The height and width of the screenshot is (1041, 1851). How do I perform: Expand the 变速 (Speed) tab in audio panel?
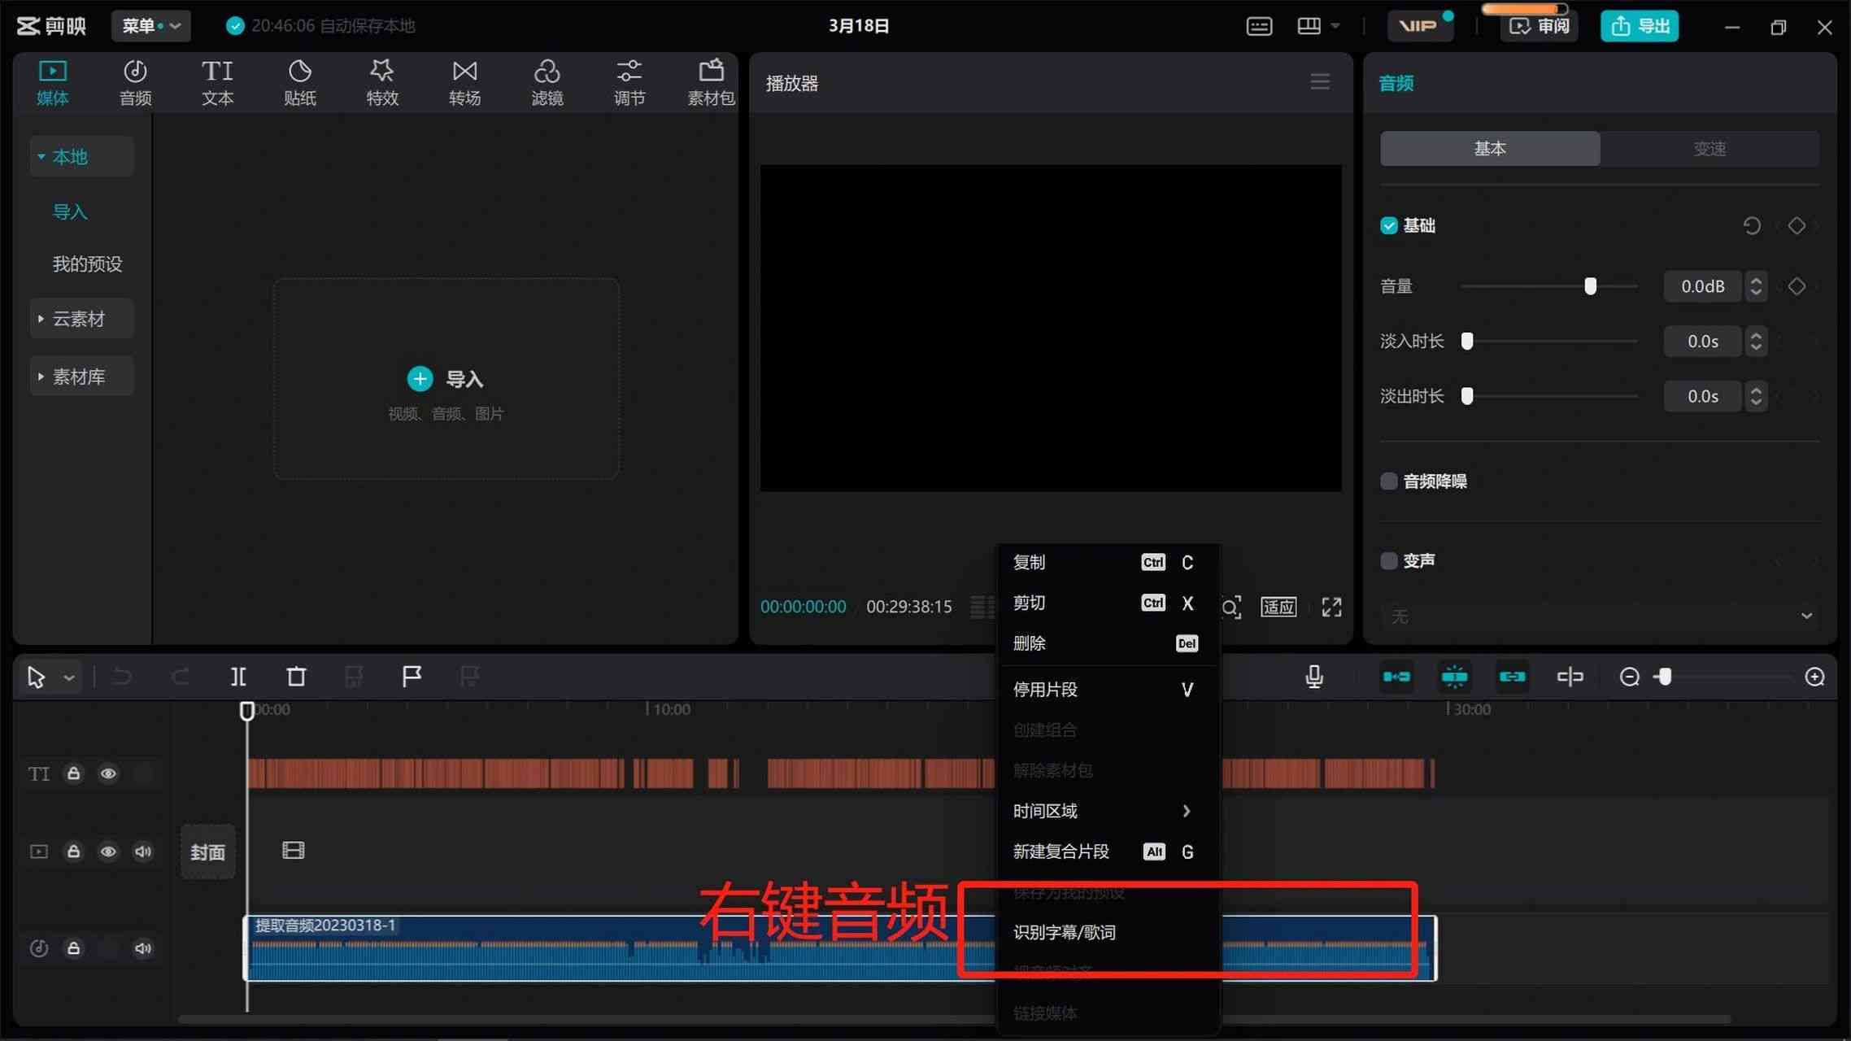[x=1709, y=147]
